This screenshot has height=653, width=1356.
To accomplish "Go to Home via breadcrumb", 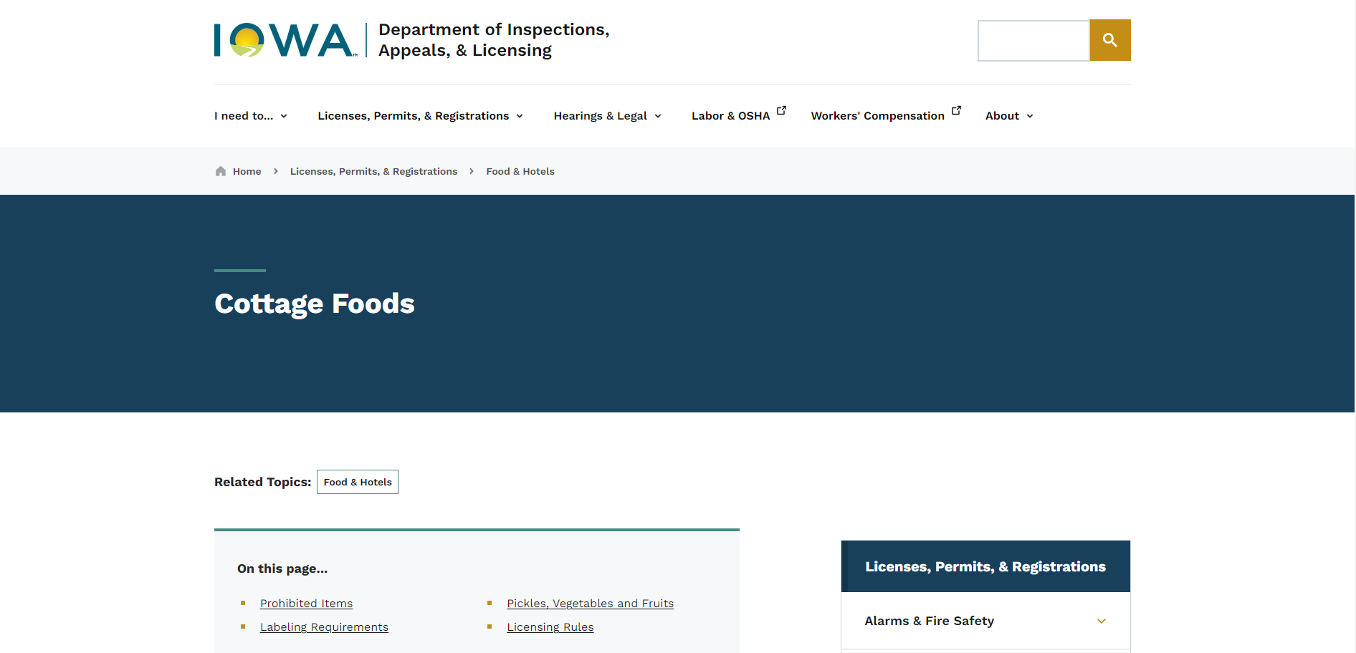I will tap(247, 171).
